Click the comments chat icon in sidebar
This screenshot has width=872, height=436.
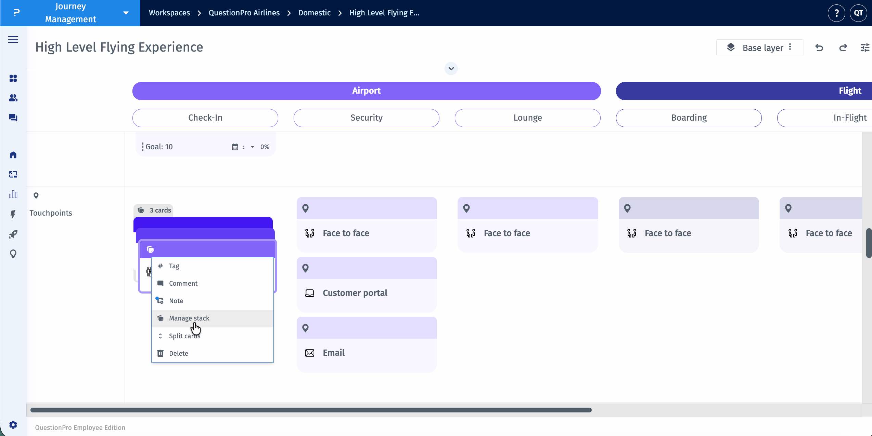[13, 118]
